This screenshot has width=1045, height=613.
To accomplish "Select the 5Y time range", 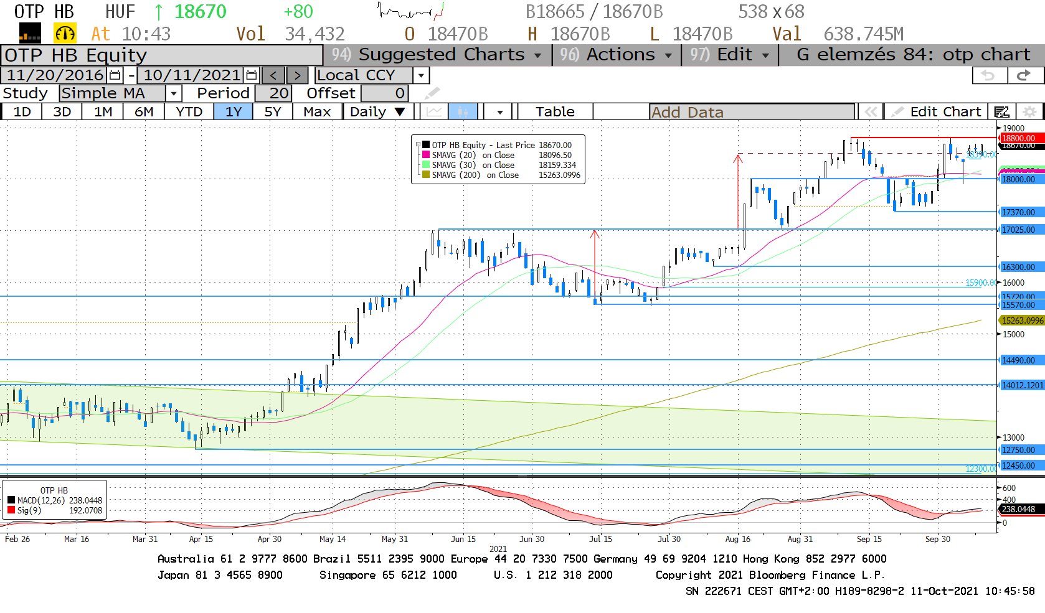I will point(273,112).
